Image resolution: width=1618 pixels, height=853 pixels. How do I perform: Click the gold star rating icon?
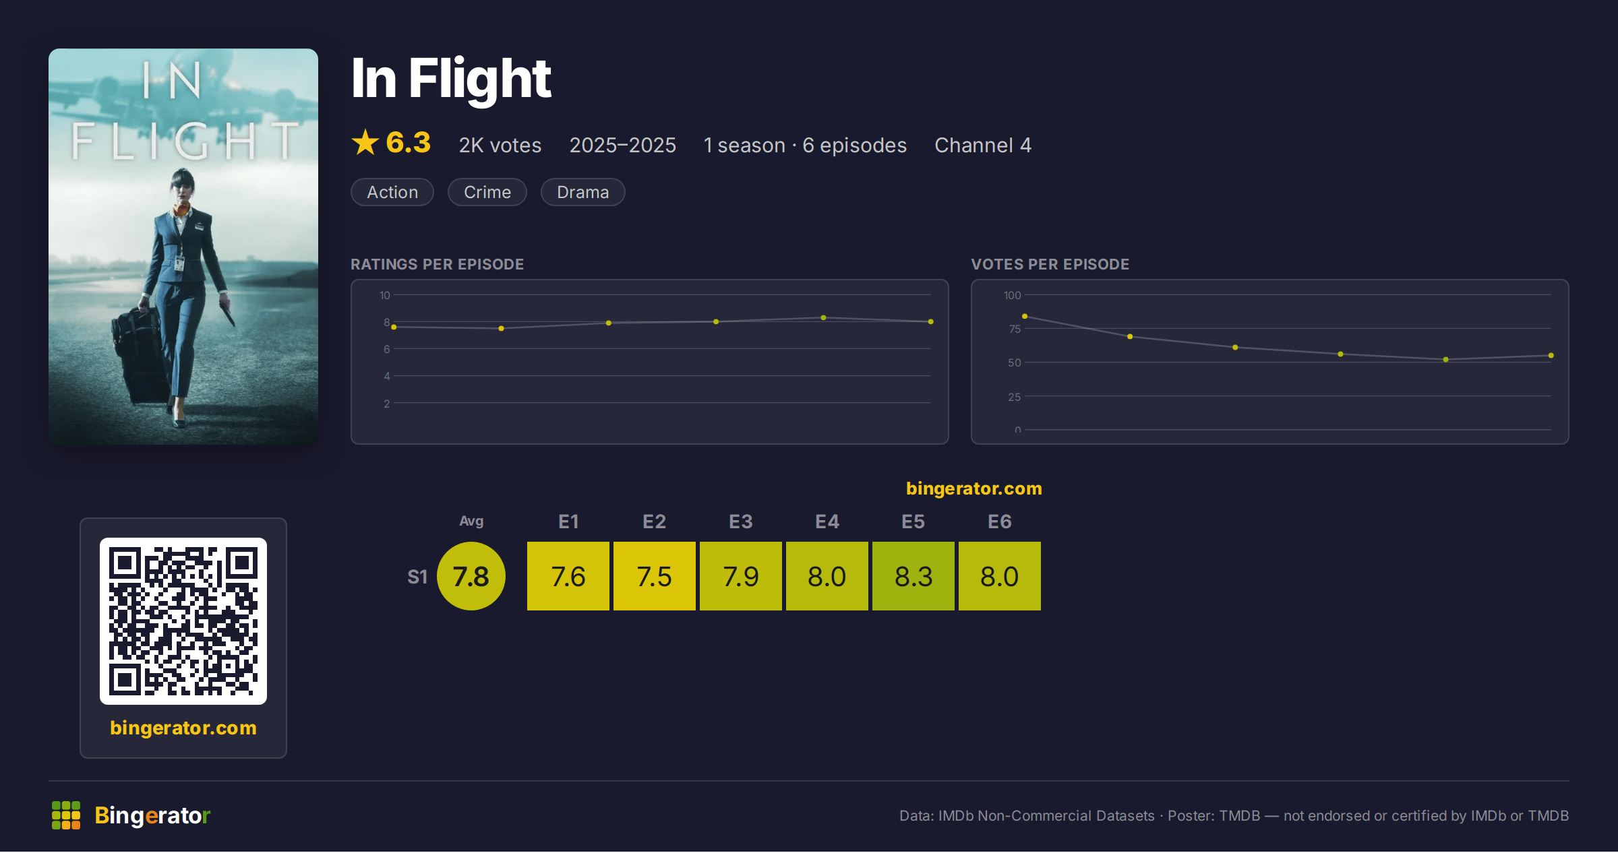pyautogui.click(x=365, y=142)
